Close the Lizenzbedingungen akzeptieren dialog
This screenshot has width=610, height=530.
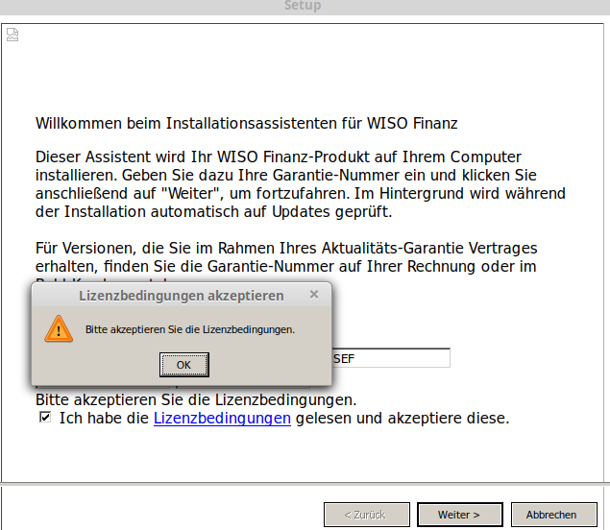(x=314, y=295)
